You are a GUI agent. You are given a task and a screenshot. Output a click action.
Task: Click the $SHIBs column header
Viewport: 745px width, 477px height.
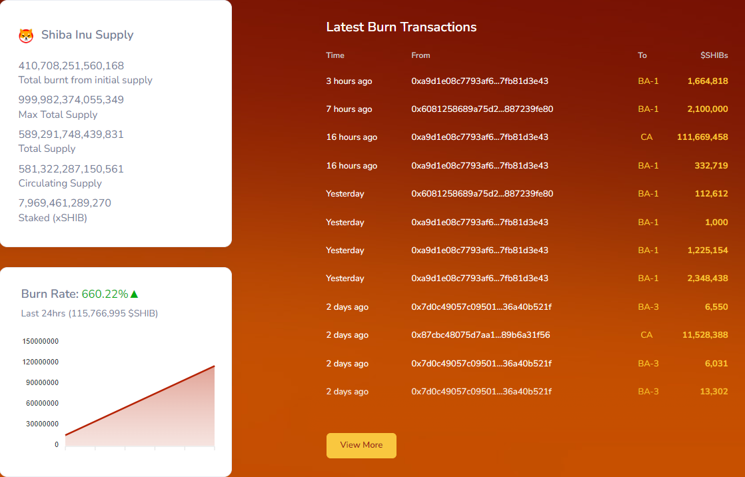(714, 55)
